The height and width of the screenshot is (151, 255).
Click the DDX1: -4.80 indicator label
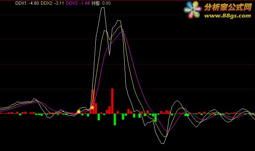tap(27, 3)
